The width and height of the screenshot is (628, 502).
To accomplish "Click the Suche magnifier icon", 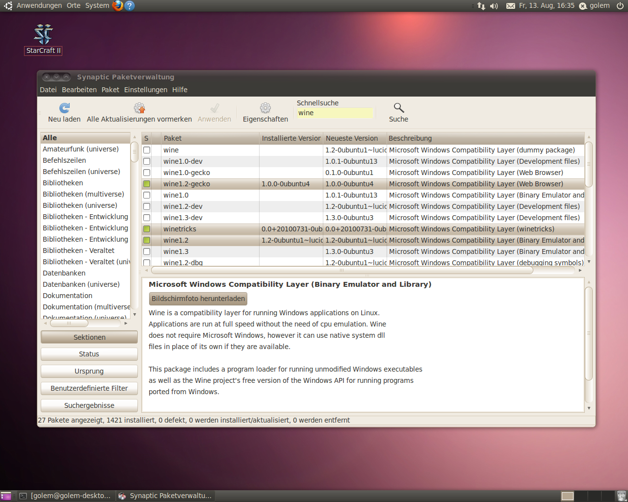I will 398,108.
